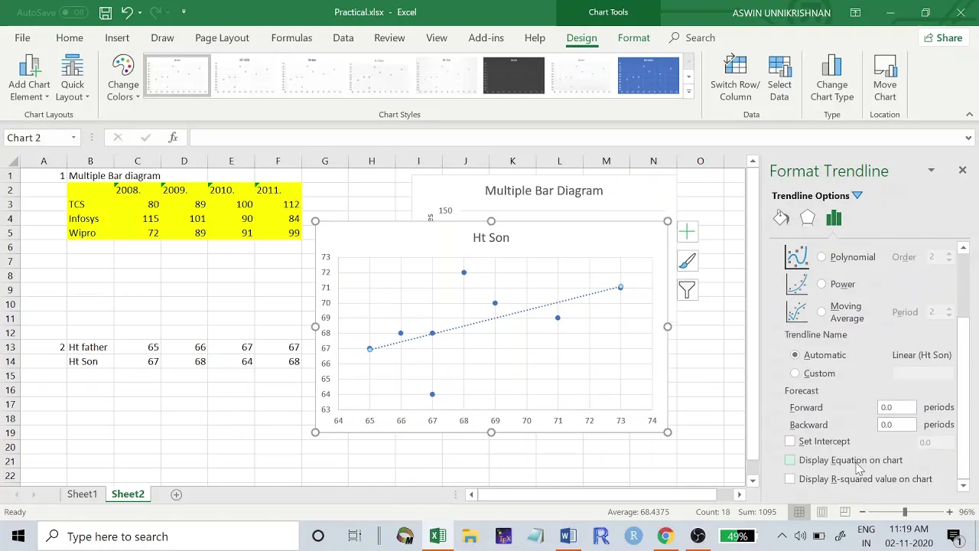Open the File tab
Image resolution: width=979 pixels, height=551 pixels.
click(x=22, y=37)
